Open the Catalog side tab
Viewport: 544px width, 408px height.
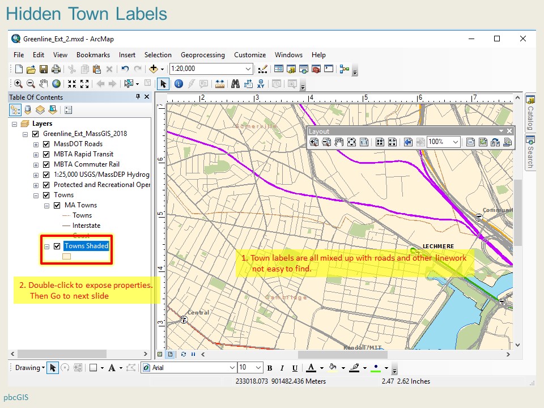[530, 112]
